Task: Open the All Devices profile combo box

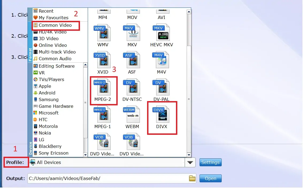Action: (107, 162)
